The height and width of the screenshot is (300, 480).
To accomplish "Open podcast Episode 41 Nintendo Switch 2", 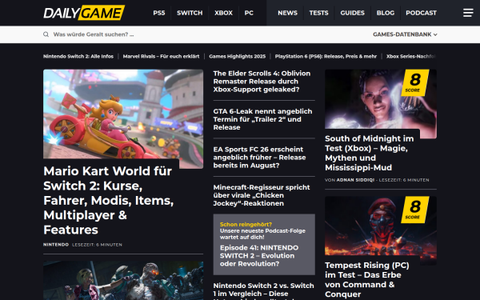I will pyautogui.click(x=259, y=256).
